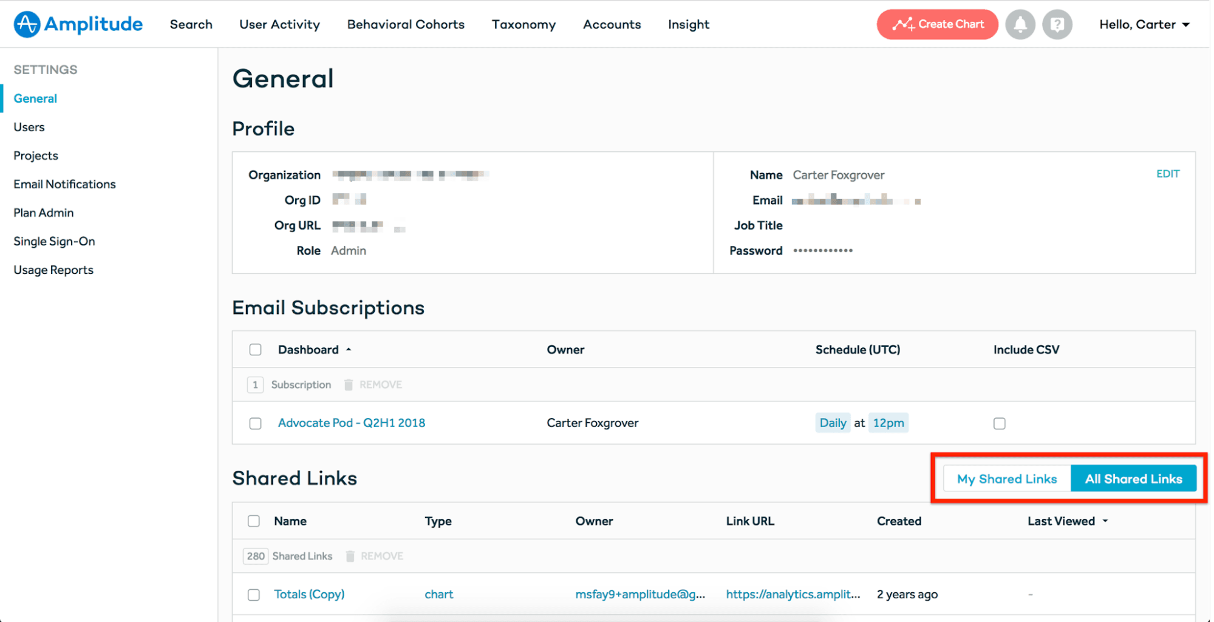Switch to the My Shared Links tab
The image size is (1214, 622).
click(x=1006, y=478)
